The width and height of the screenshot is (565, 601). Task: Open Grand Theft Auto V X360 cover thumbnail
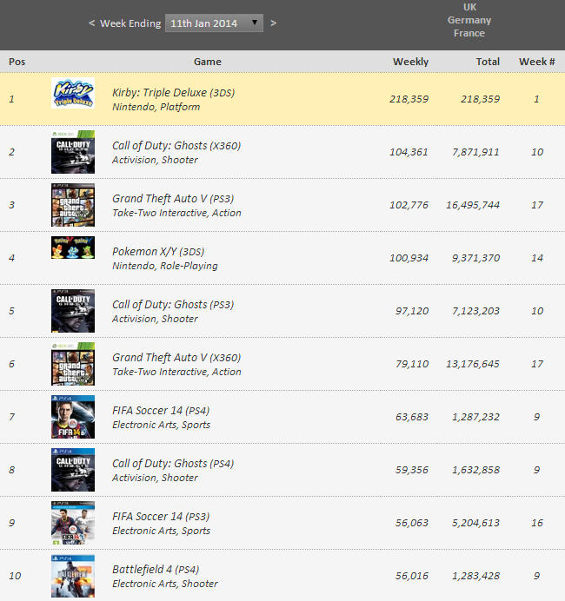pyautogui.click(x=73, y=364)
